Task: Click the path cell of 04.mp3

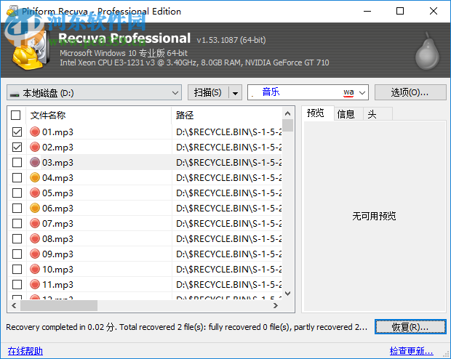Action: tap(227, 177)
